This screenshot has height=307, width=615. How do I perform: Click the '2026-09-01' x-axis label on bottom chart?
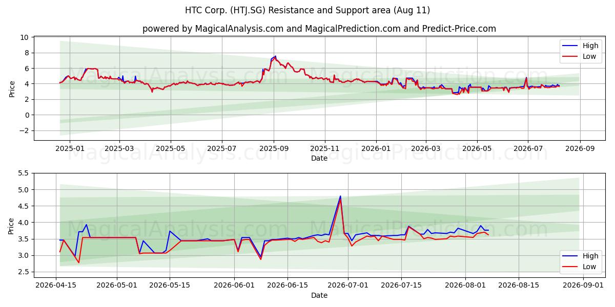coord(583,286)
